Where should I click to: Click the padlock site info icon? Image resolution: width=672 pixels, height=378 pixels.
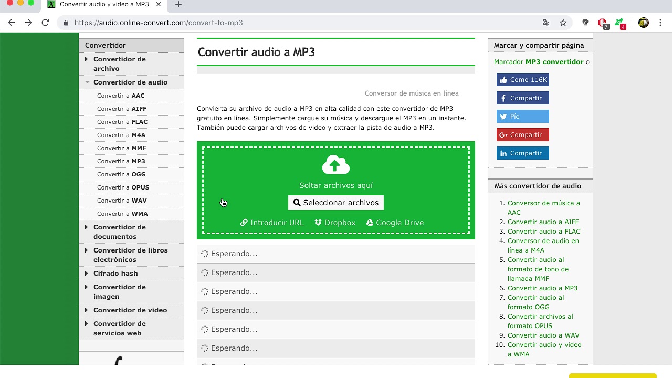(x=66, y=23)
